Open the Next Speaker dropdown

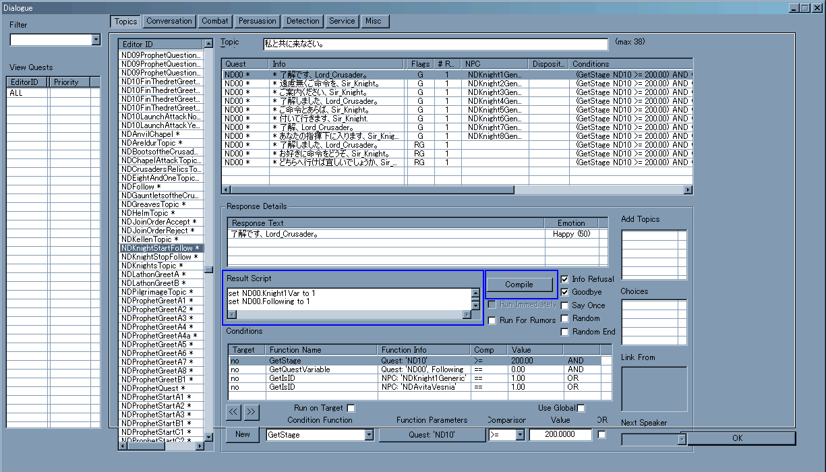pos(682,440)
